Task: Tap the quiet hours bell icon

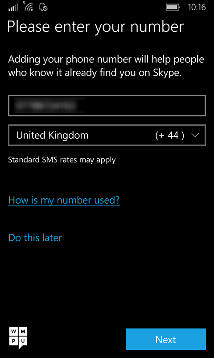Action: pyautogui.click(x=43, y=7)
